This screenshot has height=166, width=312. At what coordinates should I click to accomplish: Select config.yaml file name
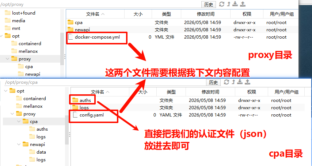tap(92, 115)
